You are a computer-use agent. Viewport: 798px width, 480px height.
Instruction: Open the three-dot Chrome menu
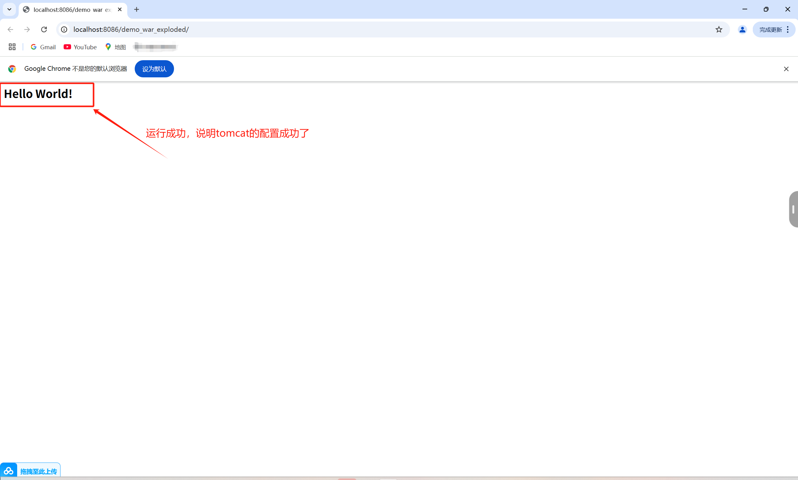click(788, 29)
